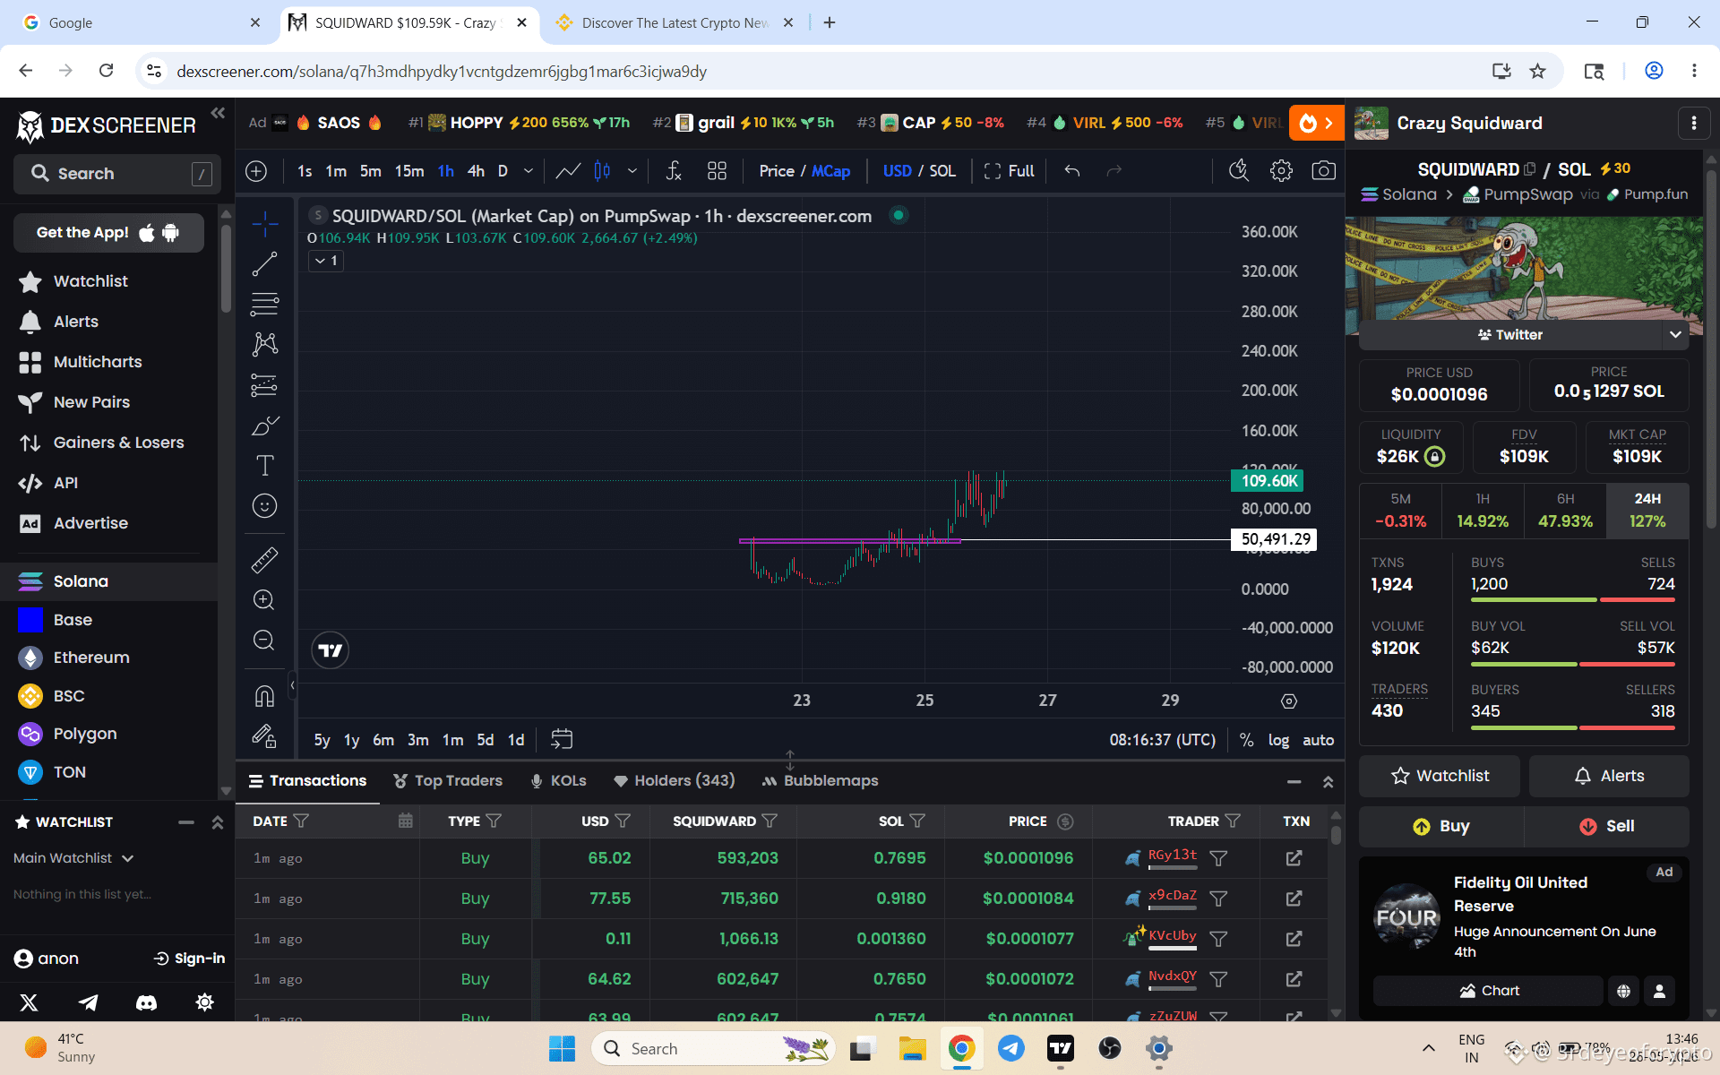
Task: Open the emoji icons tool
Action: [x=264, y=506]
